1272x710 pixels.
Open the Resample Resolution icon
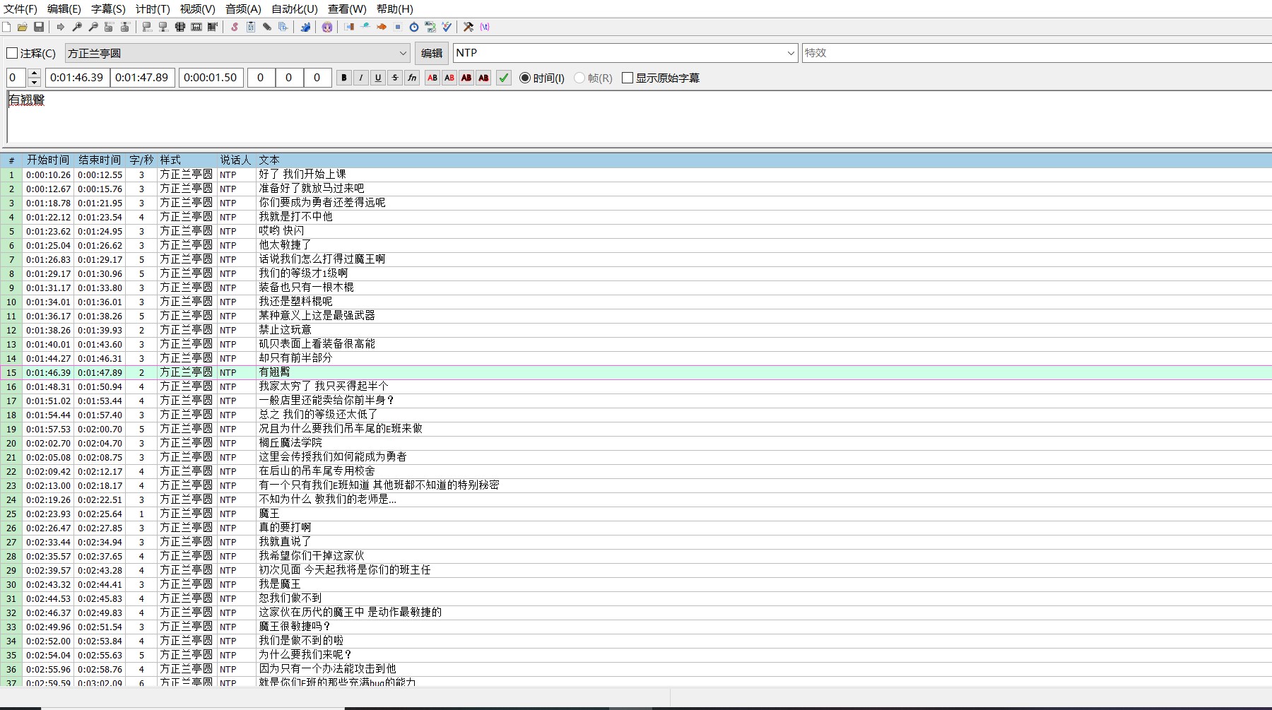click(x=398, y=27)
